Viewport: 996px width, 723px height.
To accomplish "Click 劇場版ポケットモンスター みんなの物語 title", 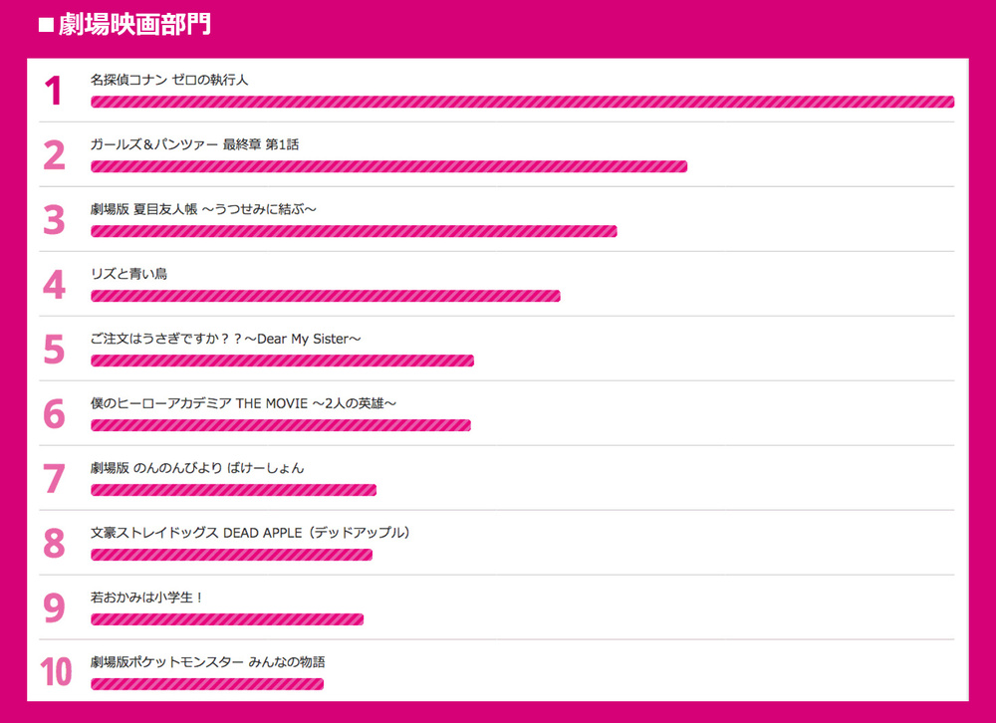I will tap(207, 662).
